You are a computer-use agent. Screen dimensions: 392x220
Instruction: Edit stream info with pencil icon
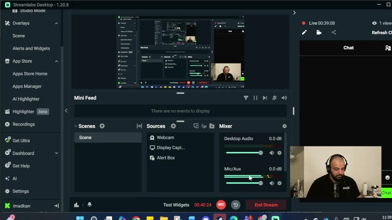tap(304, 32)
